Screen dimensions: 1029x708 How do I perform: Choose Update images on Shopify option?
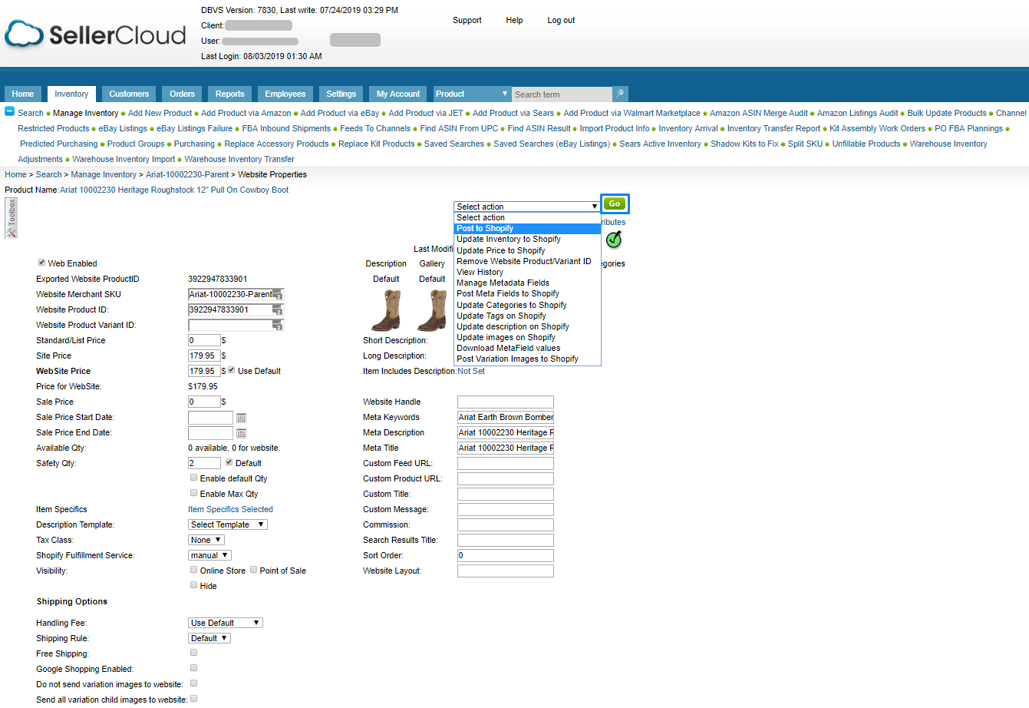pos(527,337)
